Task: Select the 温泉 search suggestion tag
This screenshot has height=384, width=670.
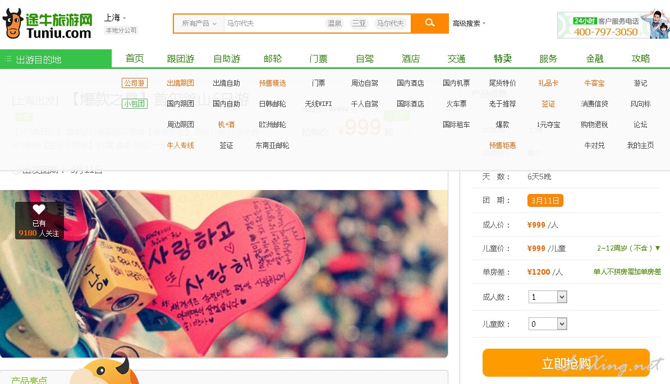Action: (334, 23)
